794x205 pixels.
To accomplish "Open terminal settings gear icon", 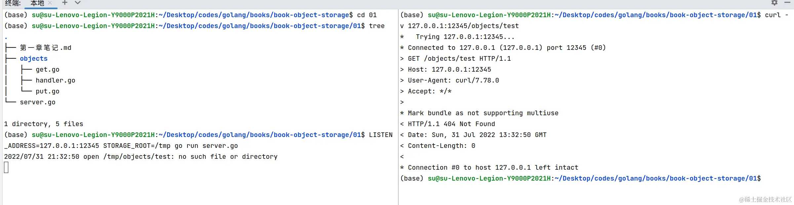I will (774, 3).
